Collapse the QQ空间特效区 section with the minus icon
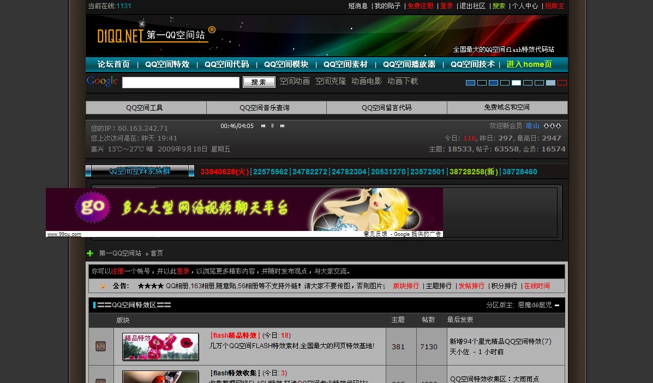The width and height of the screenshot is (653, 383). [557, 305]
